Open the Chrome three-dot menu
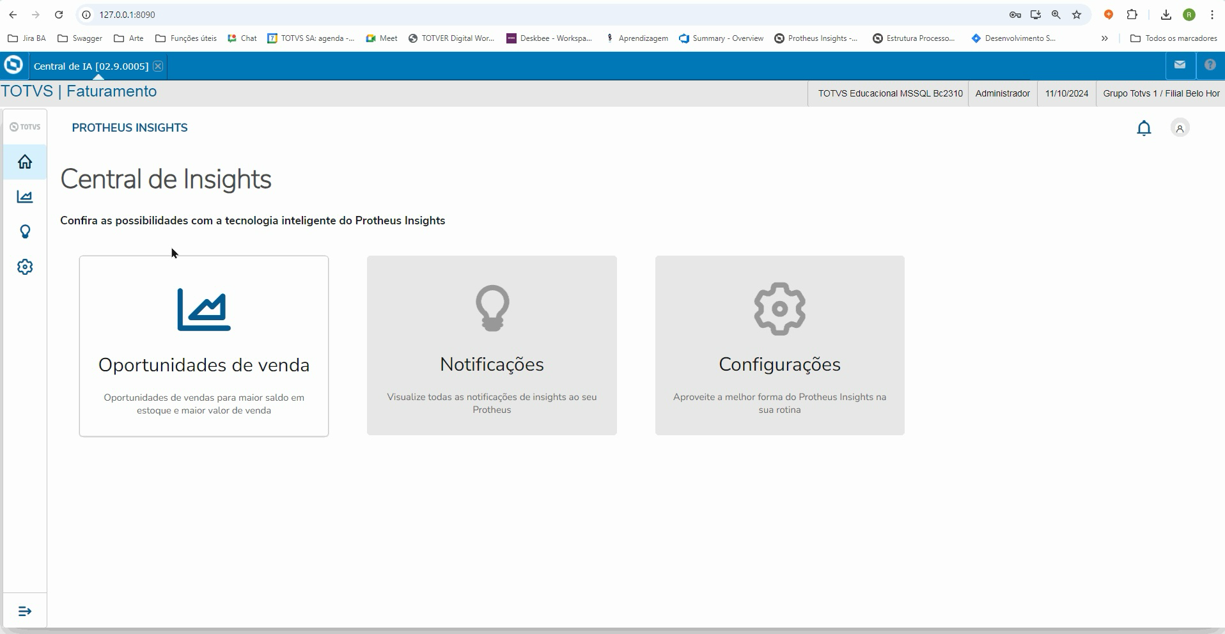Viewport: 1225px width, 634px height. pyautogui.click(x=1212, y=15)
